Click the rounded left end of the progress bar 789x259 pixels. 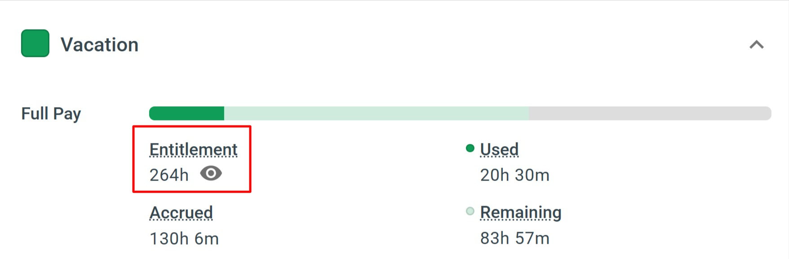(153, 113)
